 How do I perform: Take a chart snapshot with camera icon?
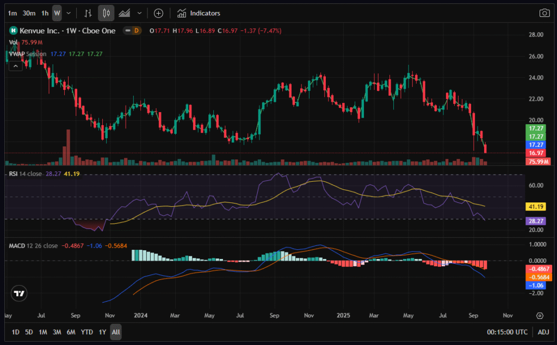pyautogui.click(x=544, y=13)
